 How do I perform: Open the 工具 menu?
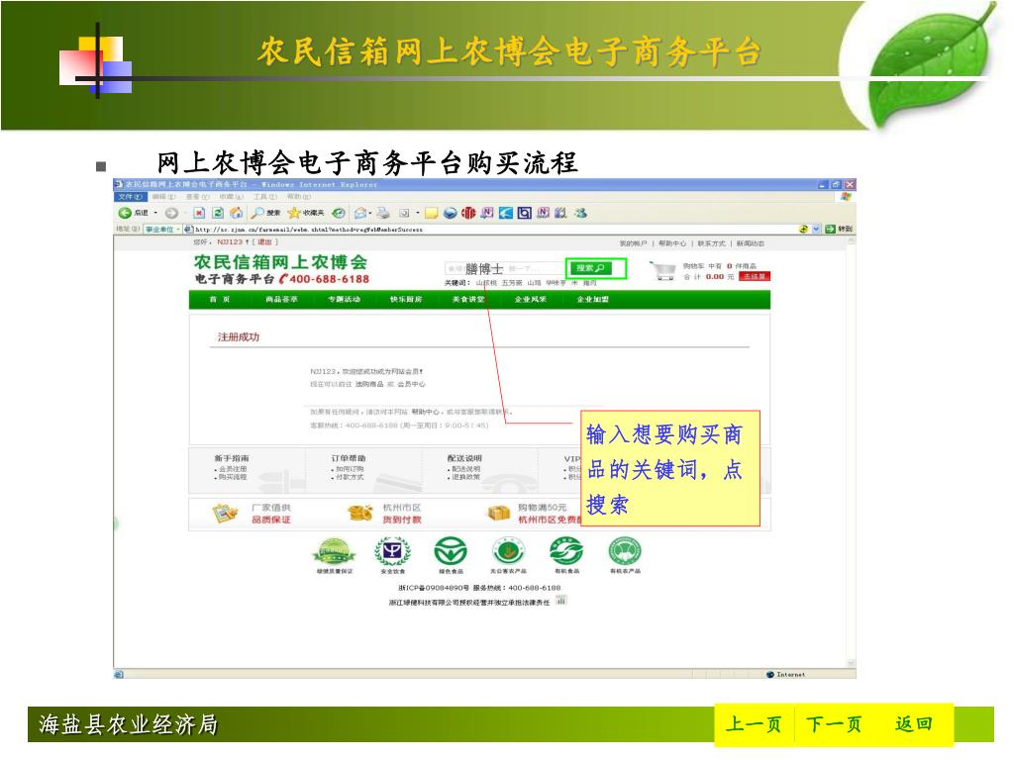(x=264, y=197)
